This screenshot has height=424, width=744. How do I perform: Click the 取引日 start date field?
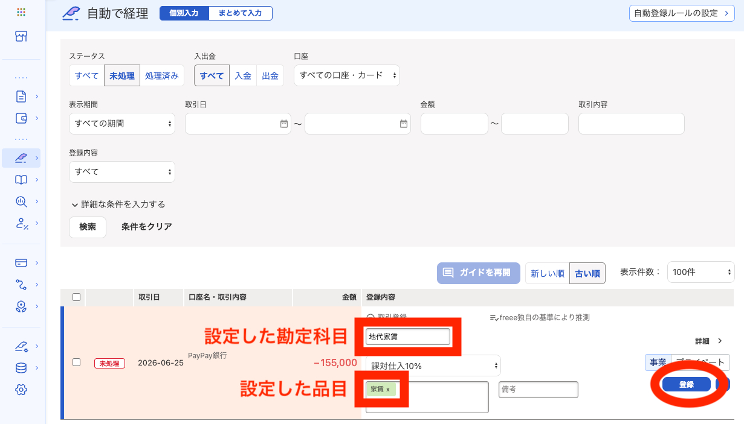tap(238, 124)
